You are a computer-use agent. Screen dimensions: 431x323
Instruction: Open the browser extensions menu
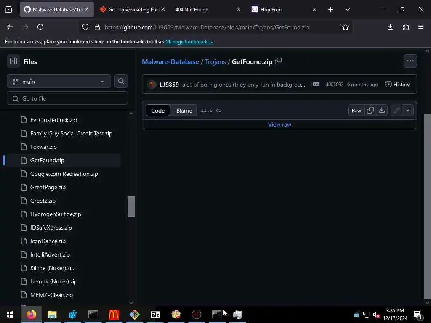406,27
